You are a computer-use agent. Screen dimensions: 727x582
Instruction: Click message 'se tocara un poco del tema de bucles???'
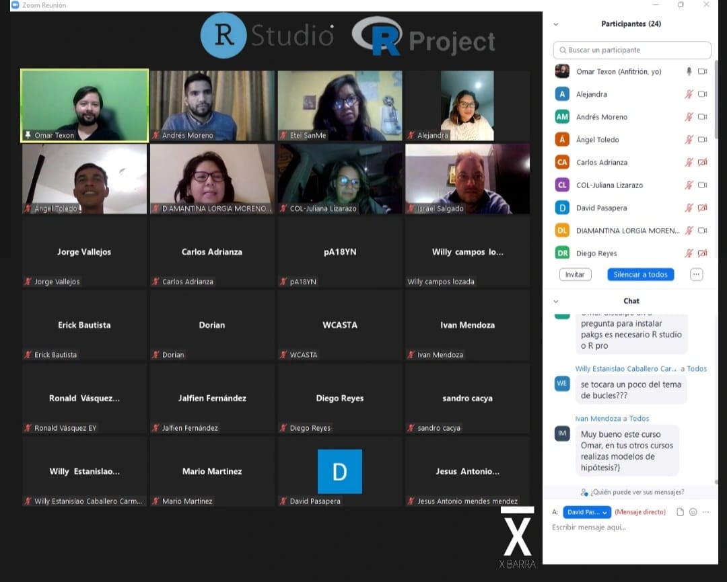pos(631,390)
